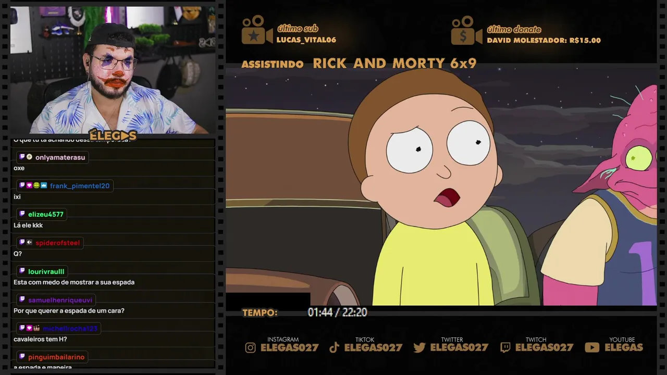Click the badge beside pinguimbailarino
The height and width of the screenshot is (375, 667).
pos(22,357)
